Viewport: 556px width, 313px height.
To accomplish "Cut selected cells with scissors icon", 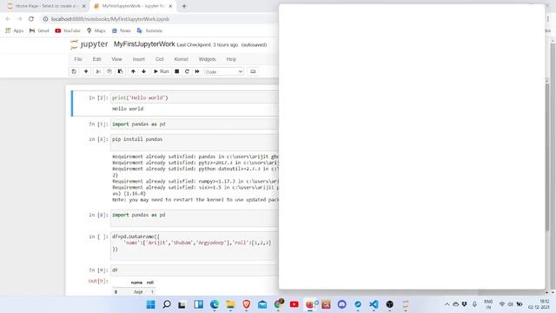I will 98,71.
